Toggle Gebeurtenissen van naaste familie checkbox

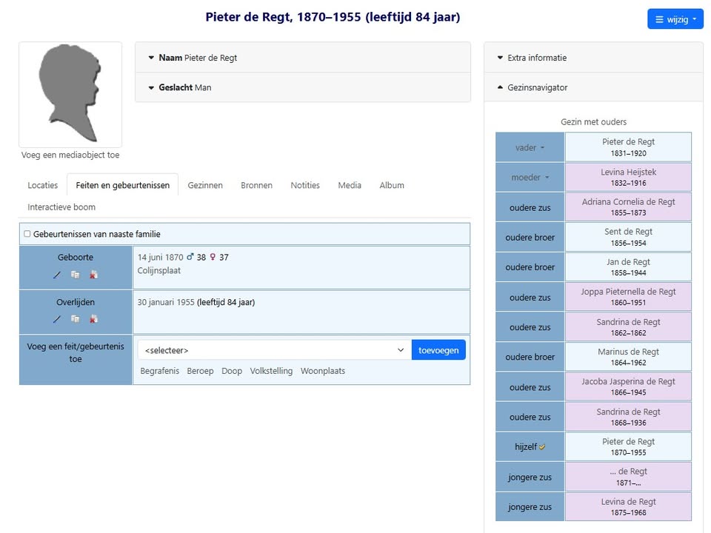click(27, 234)
